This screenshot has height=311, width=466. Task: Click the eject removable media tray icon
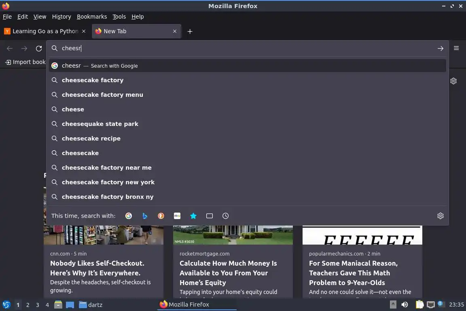pyautogui.click(x=393, y=305)
